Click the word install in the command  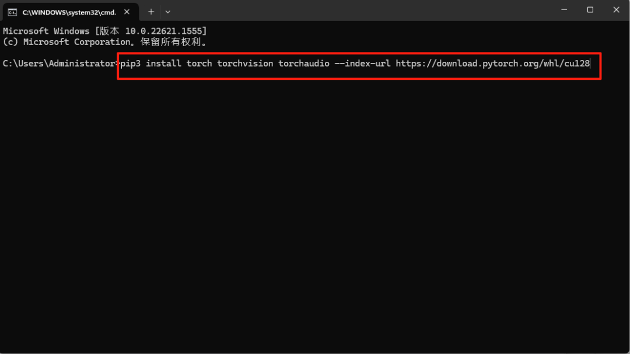pos(164,64)
